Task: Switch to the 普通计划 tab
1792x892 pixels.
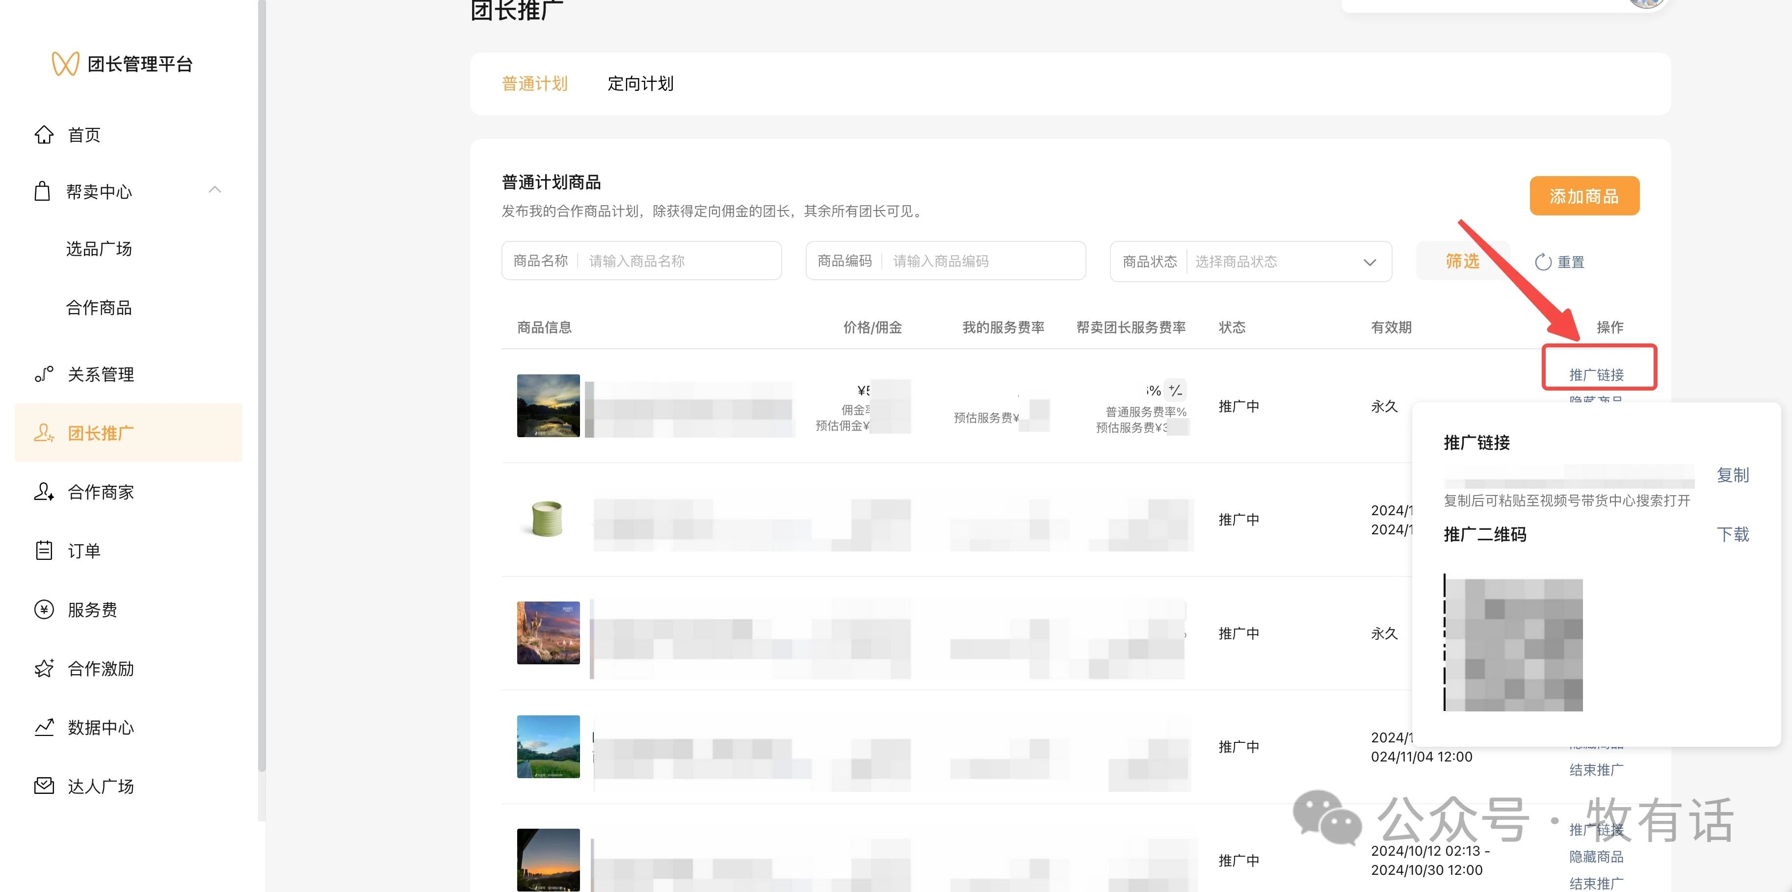Action: click(534, 83)
